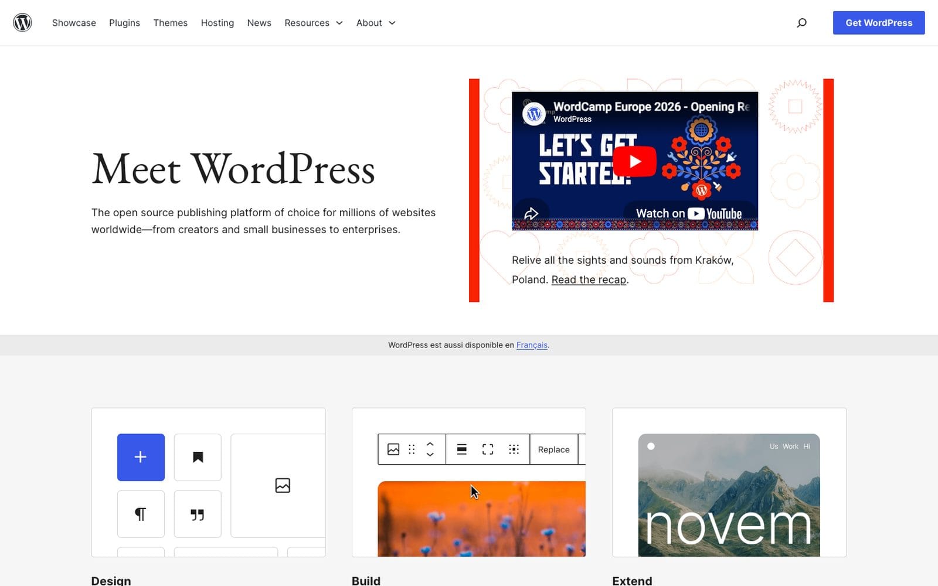
Task: Click the Meet WordPress headline
Action: click(233, 169)
